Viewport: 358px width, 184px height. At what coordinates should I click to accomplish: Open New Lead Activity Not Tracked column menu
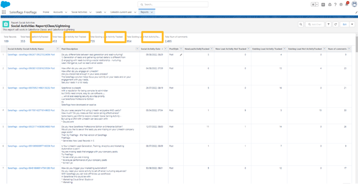(248, 49)
